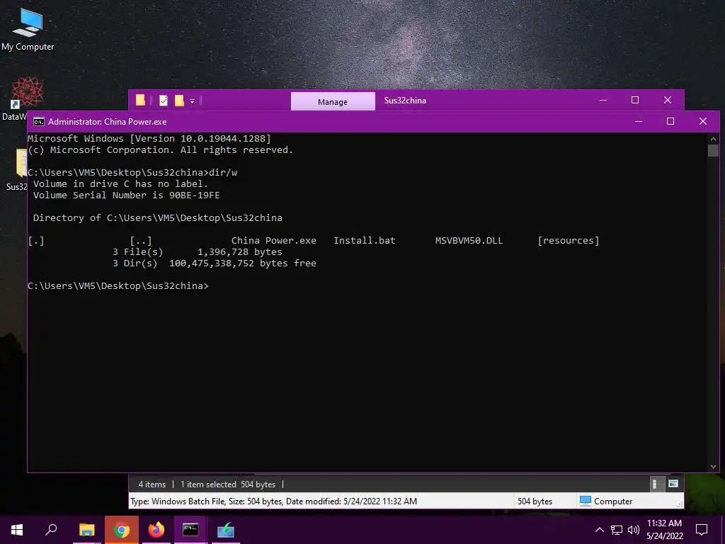Click the 'Sus32china' Explorer window title
The height and width of the screenshot is (544, 725).
405,101
